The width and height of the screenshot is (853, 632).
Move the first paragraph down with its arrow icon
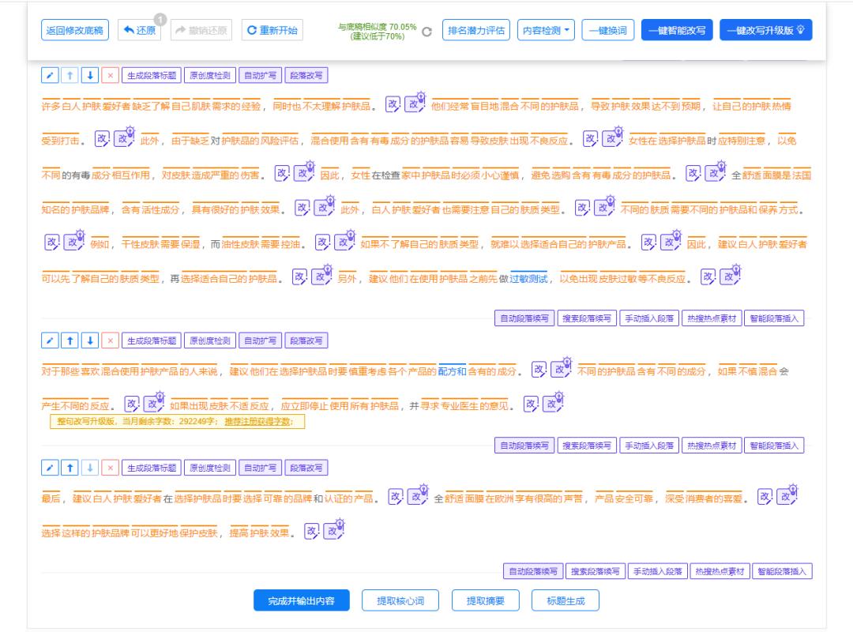[90, 75]
